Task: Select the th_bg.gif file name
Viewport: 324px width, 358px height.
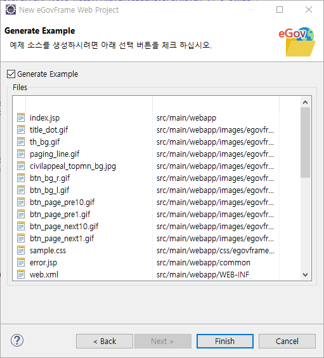Action: pos(44,142)
